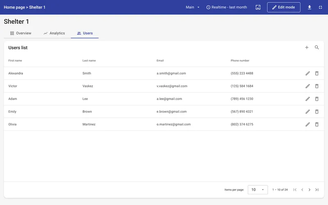Open the Realtime - last month time selector
The height and width of the screenshot is (205, 328).
pos(227,7)
